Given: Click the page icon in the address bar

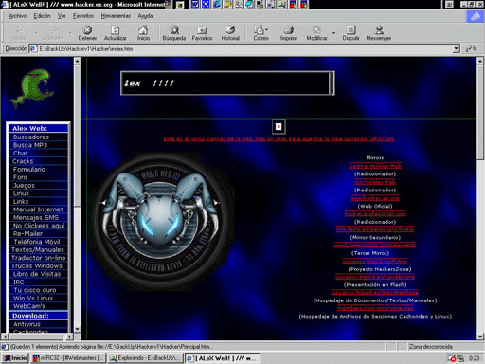Looking at the screenshot, I should 33,49.
